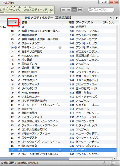
Task: Open the dropdown arrow on selected ＥＤ row
Action: pos(60,150)
